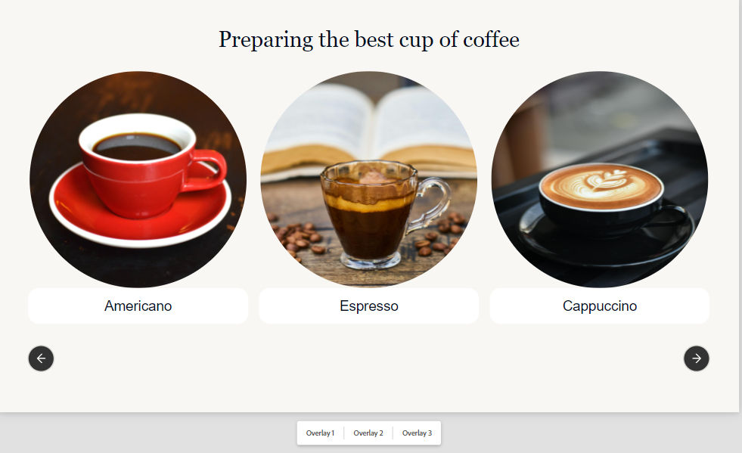Open the Overlay 1 tab
This screenshot has width=742, height=453.
coord(321,433)
